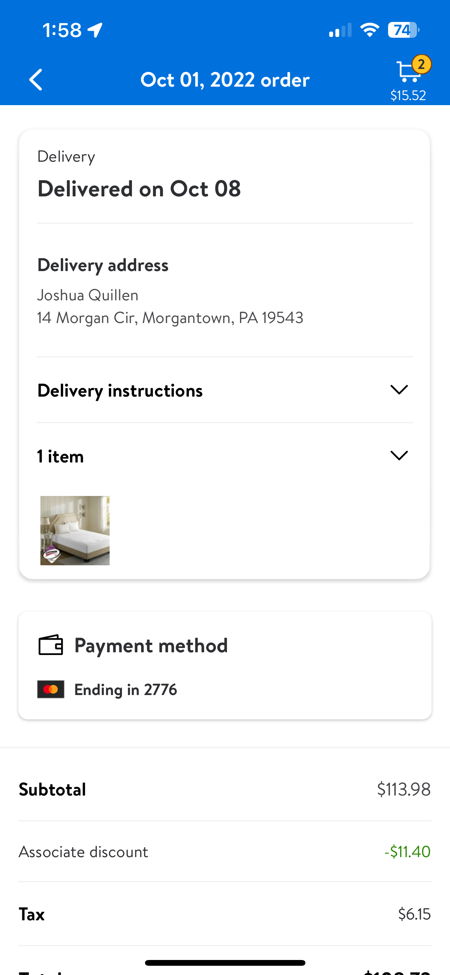Tap the 1 item row label
This screenshot has height=975, width=450.
pos(60,456)
